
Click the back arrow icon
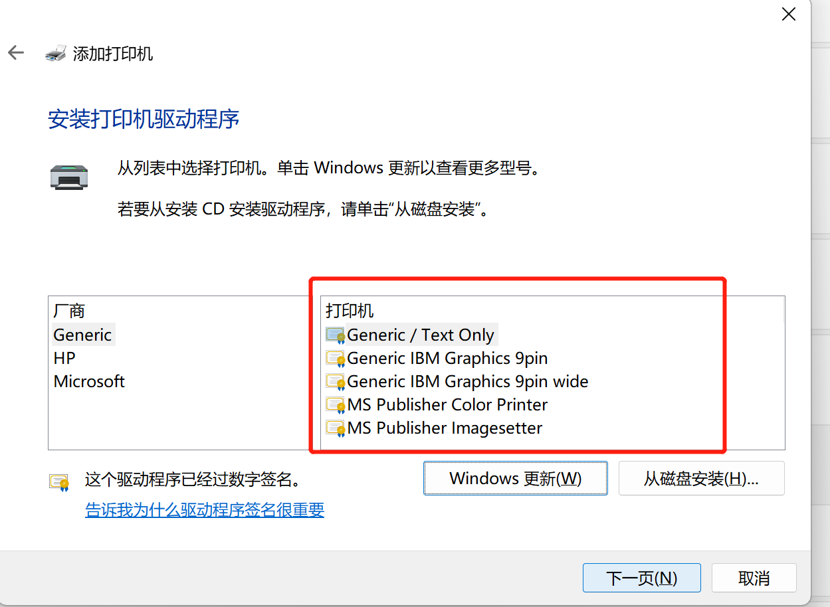[16, 53]
